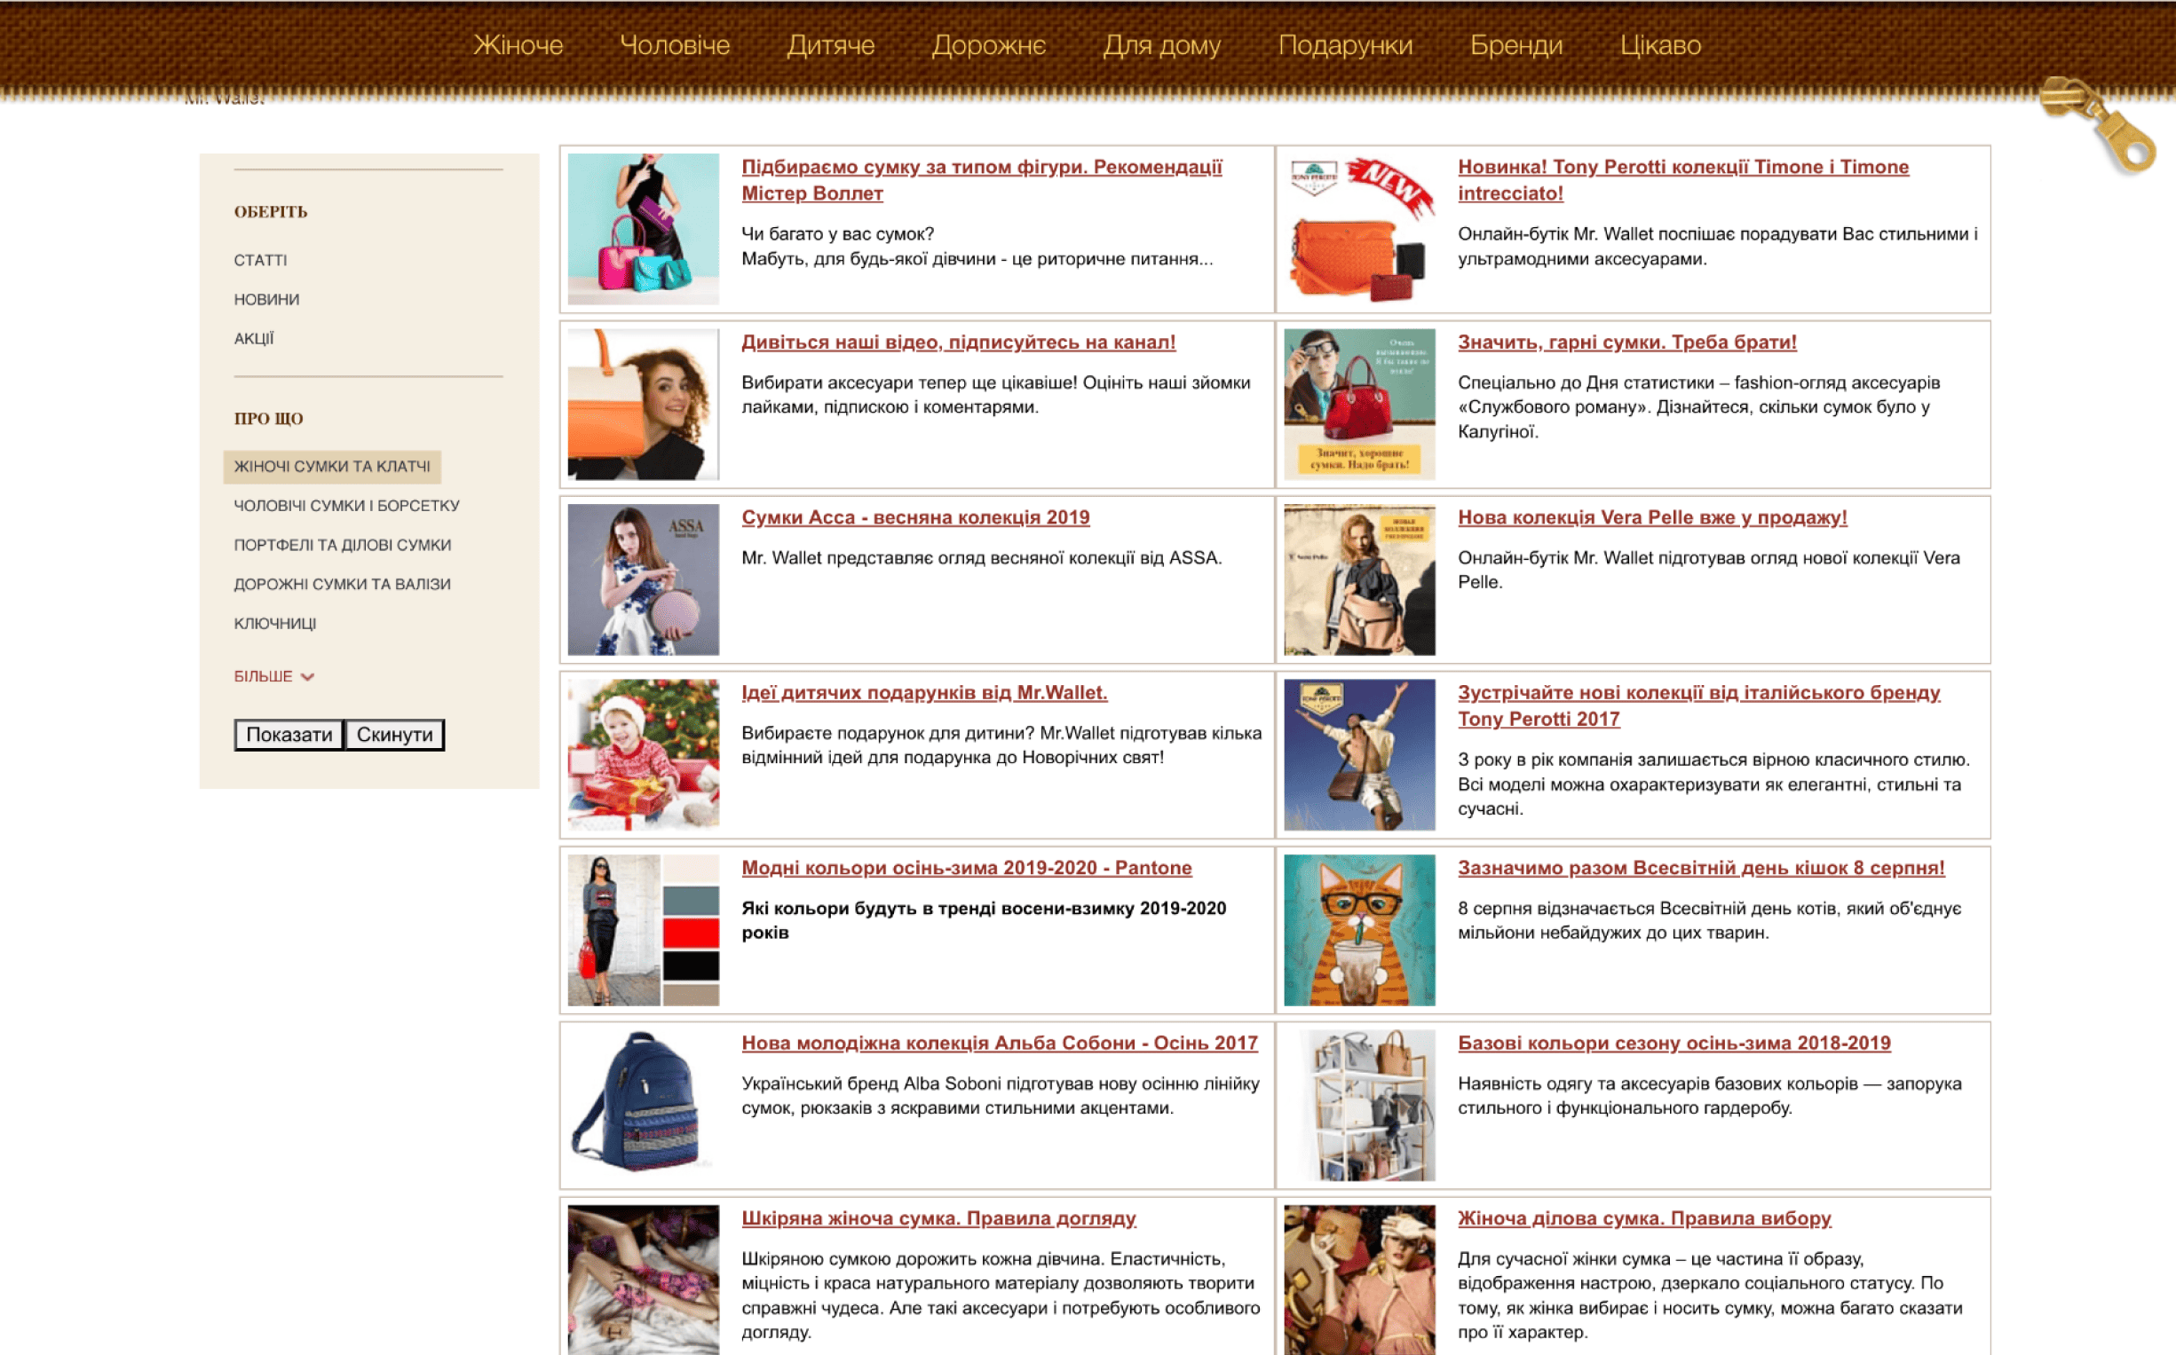Expand the БІЛЬШЕ filter list
2176x1355 pixels.
point(273,676)
